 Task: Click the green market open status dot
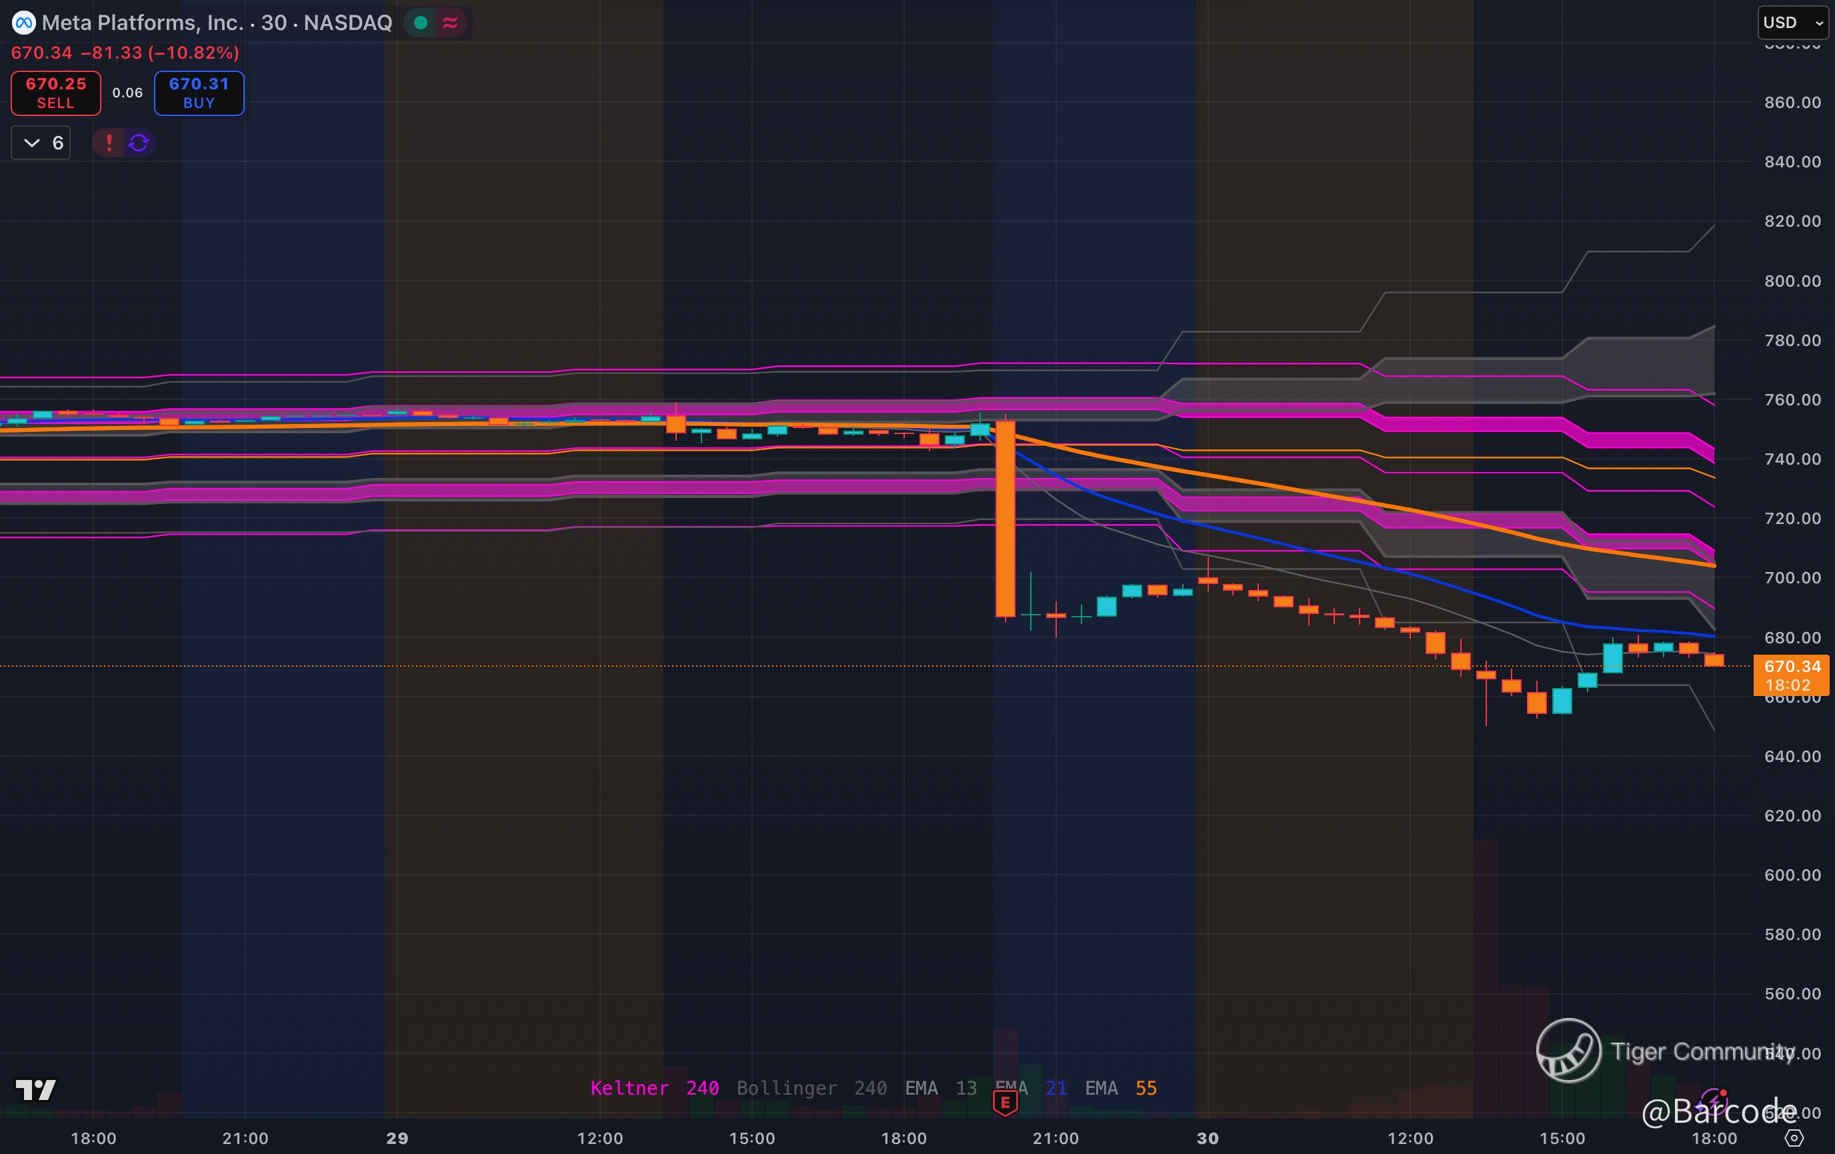420,23
